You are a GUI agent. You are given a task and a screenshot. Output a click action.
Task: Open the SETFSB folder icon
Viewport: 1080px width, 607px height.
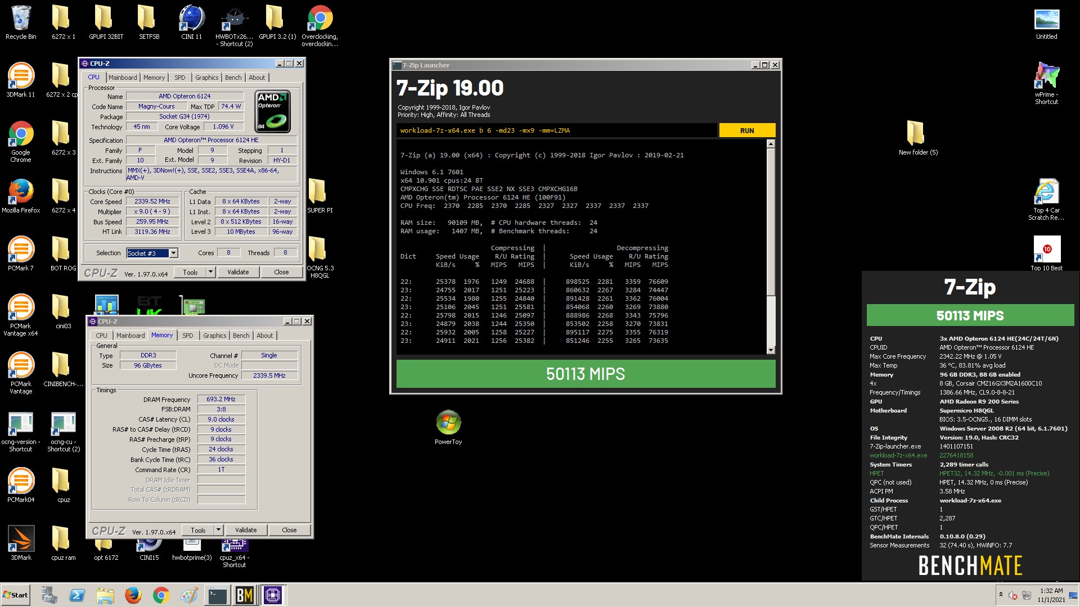tap(149, 22)
